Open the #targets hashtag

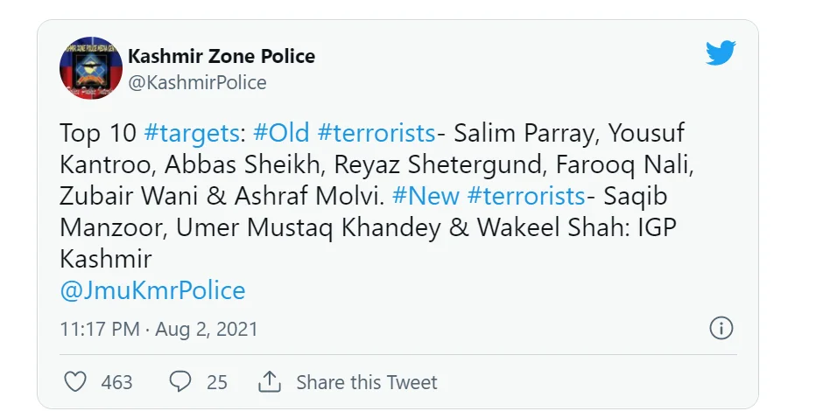(192, 133)
